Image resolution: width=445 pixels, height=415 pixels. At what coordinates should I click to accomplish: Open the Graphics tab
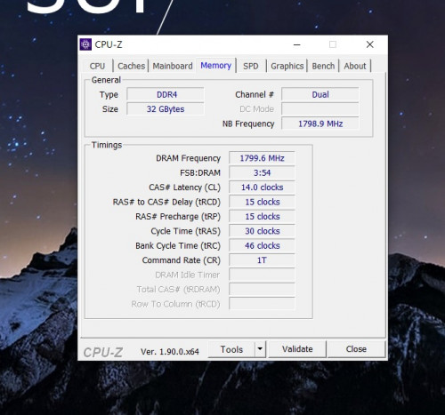click(287, 66)
